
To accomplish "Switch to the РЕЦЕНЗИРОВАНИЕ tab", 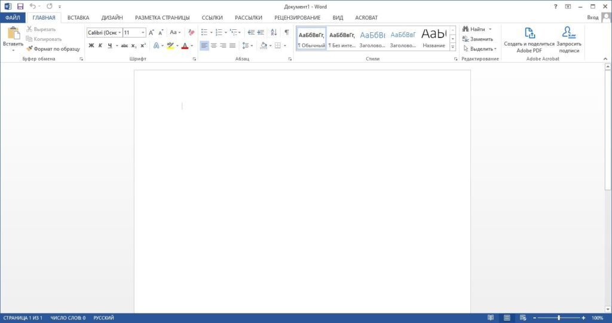I will pyautogui.click(x=297, y=18).
